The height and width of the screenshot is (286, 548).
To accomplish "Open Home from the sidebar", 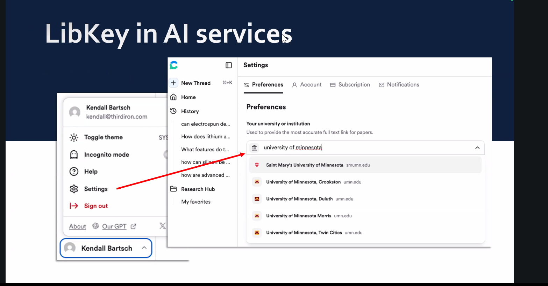I will (x=188, y=97).
